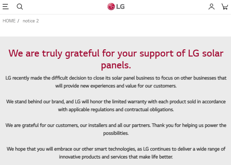Click the red LG face emblem
This screenshot has width=231, height=165.
111,7
